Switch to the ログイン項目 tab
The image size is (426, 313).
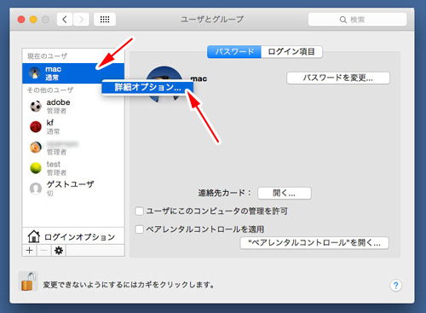(291, 52)
